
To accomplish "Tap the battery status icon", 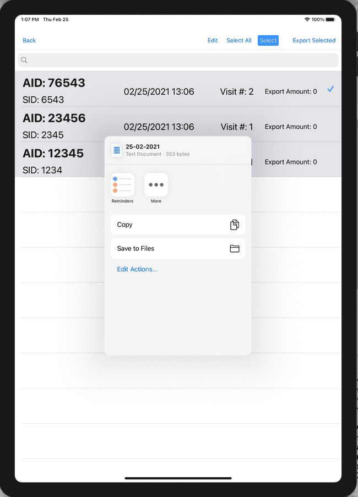I will tap(330, 19).
